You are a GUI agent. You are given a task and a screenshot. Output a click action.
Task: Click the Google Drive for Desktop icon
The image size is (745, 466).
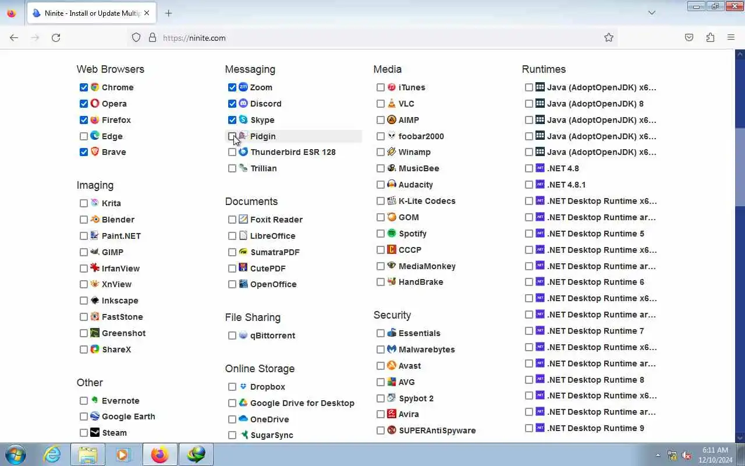(243, 403)
